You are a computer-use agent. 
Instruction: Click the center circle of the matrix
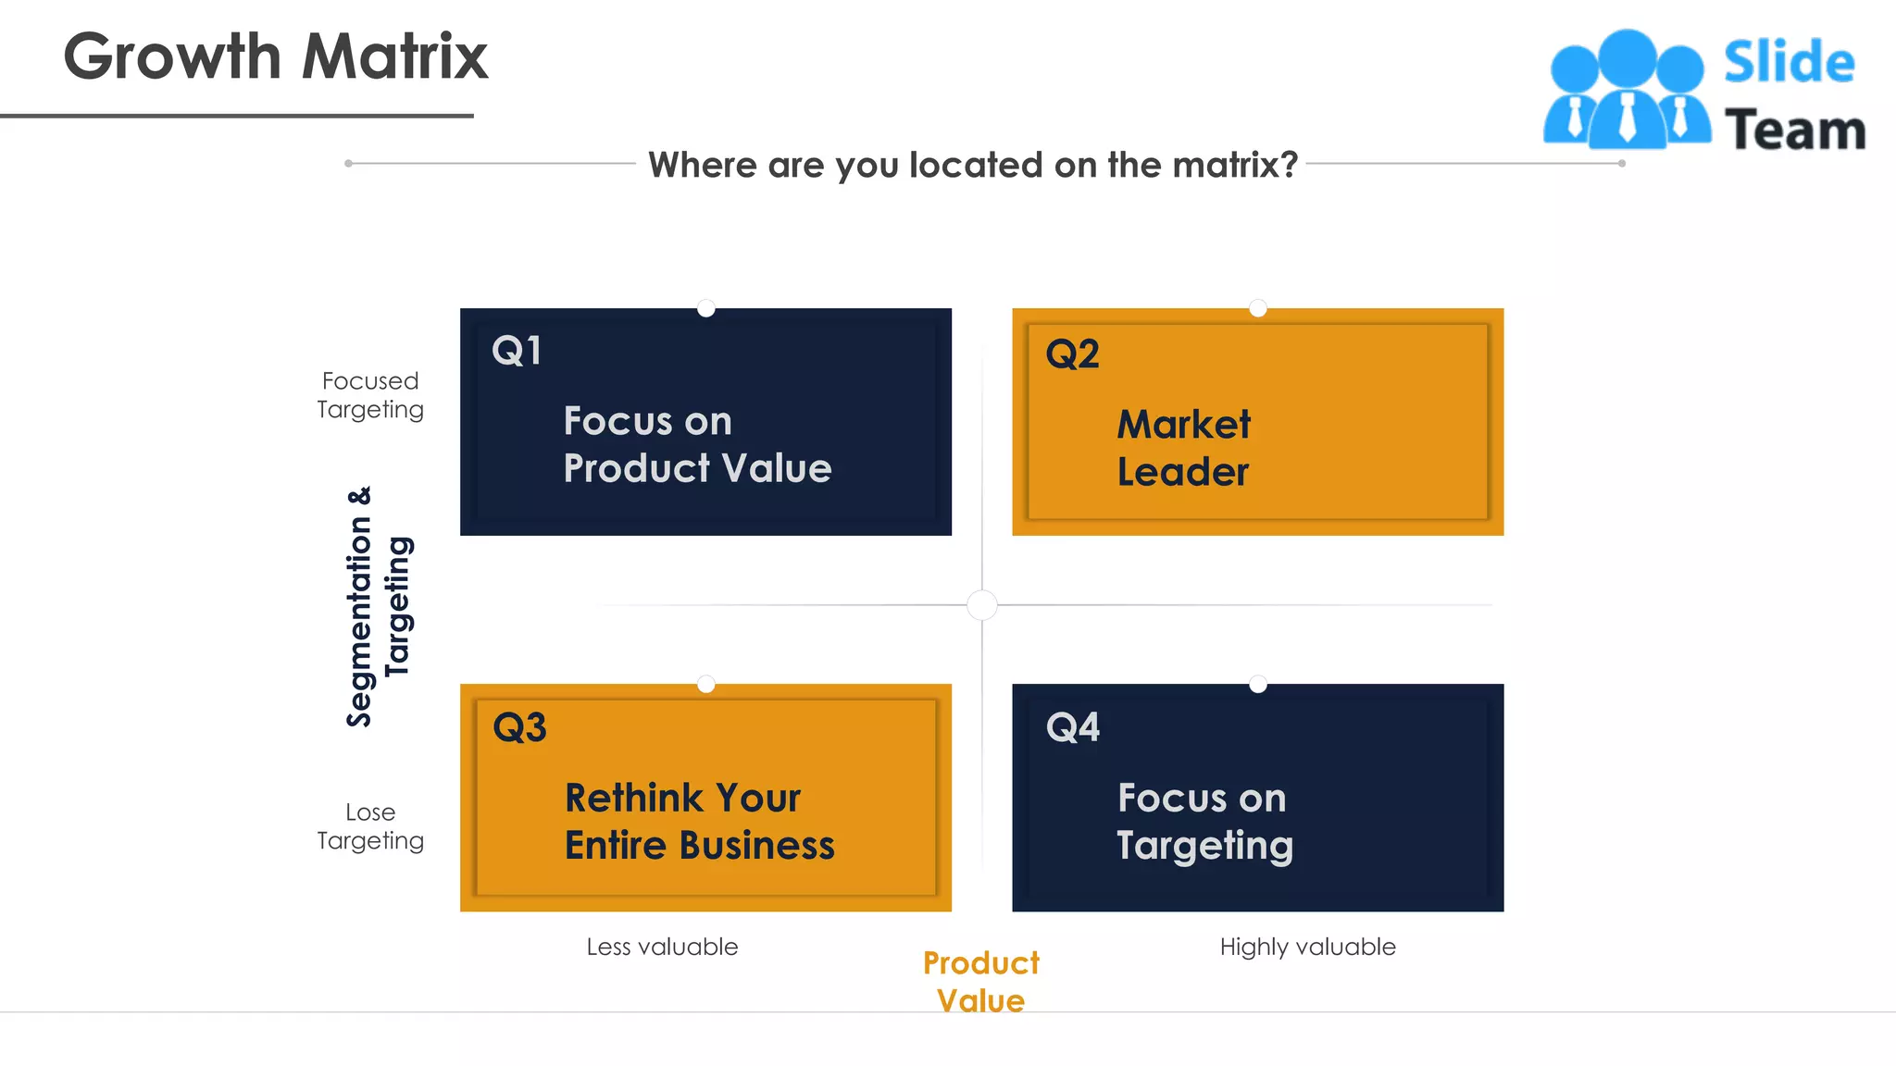(x=981, y=605)
